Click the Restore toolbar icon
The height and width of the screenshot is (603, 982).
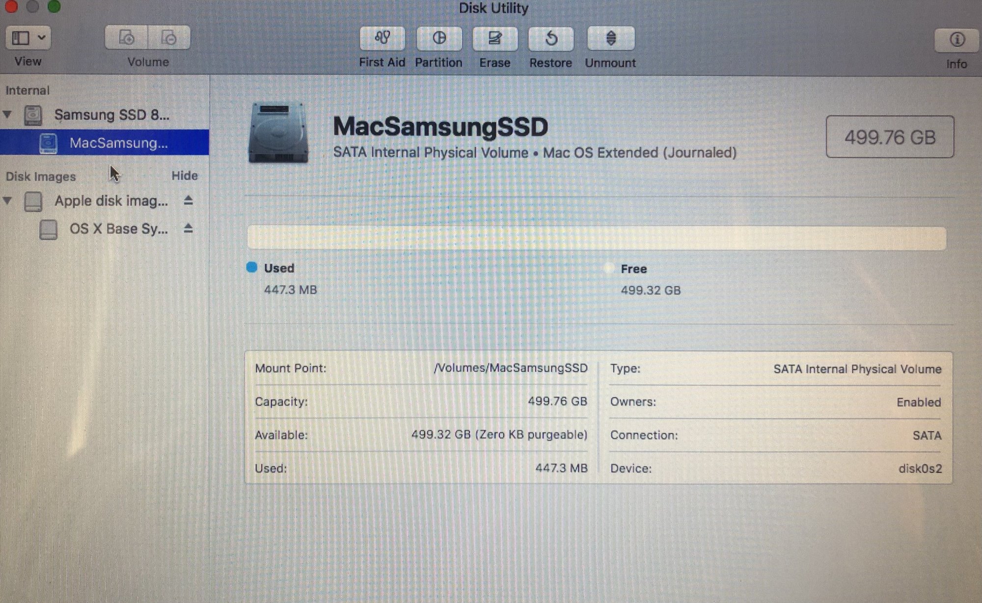click(x=550, y=39)
